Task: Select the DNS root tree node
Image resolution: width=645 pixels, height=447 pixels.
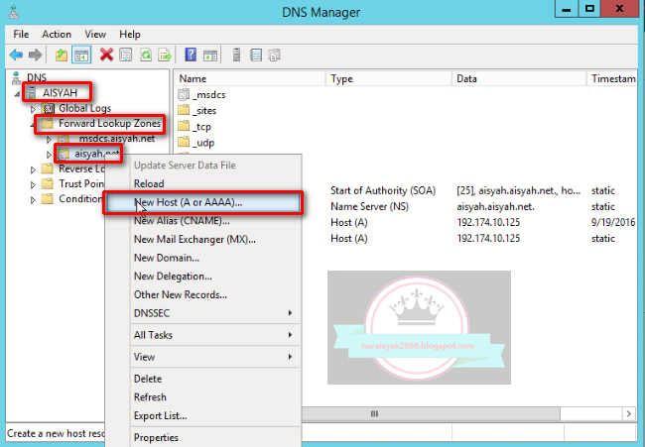Action: coord(36,77)
